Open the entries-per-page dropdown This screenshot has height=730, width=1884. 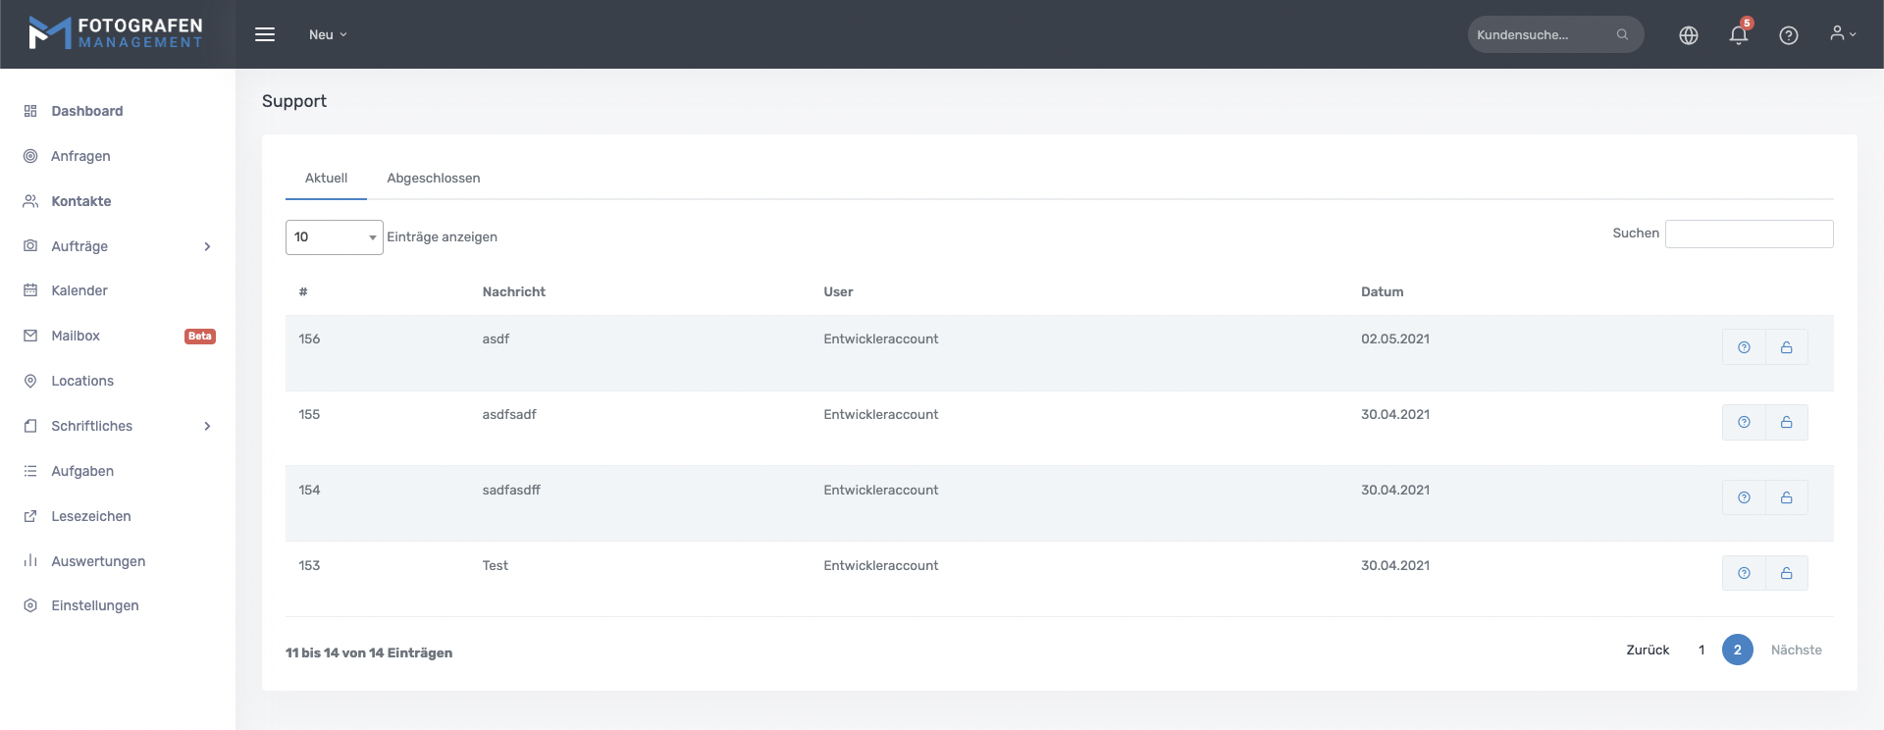tap(334, 237)
